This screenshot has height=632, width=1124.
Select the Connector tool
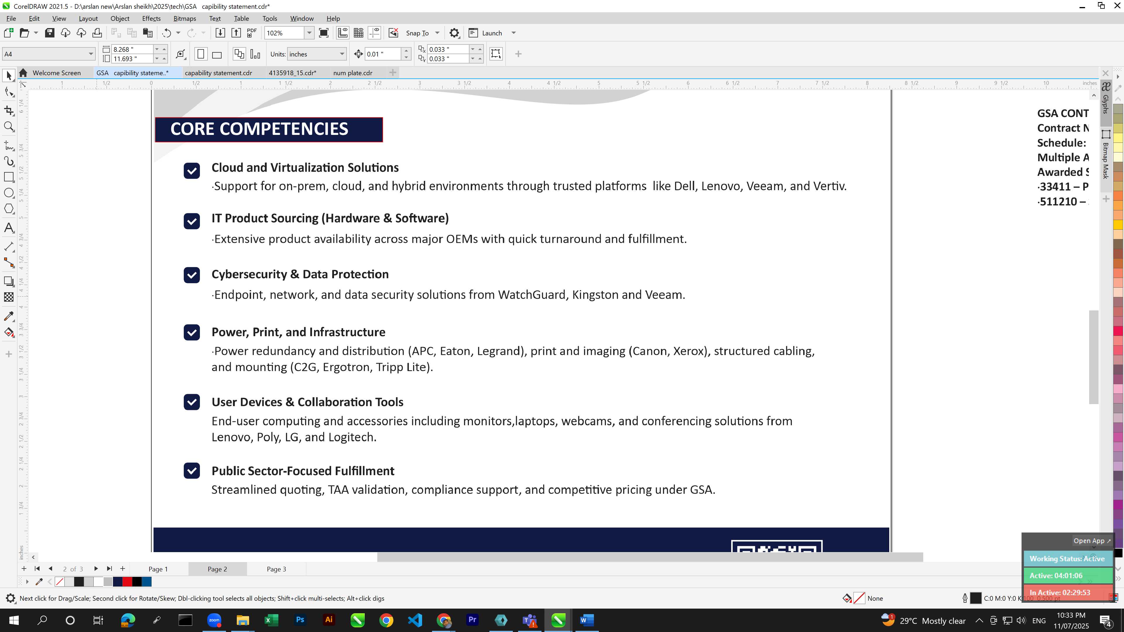[x=9, y=262]
